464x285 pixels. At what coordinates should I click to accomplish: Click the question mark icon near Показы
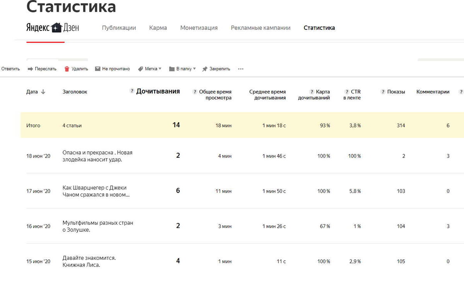(x=383, y=91)
